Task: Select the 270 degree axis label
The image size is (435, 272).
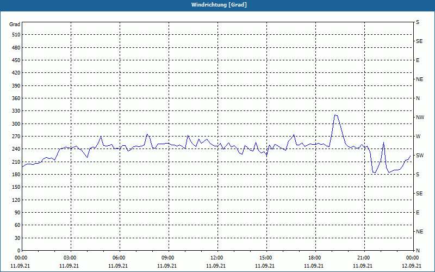Action: coord(16,137)
